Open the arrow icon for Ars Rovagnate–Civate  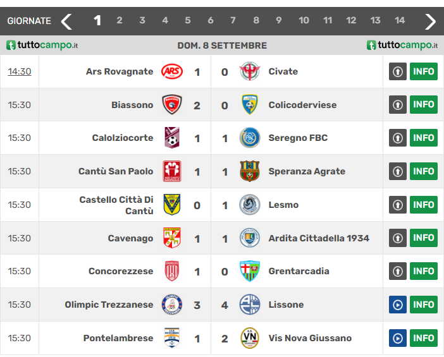[x=398, y=71]
